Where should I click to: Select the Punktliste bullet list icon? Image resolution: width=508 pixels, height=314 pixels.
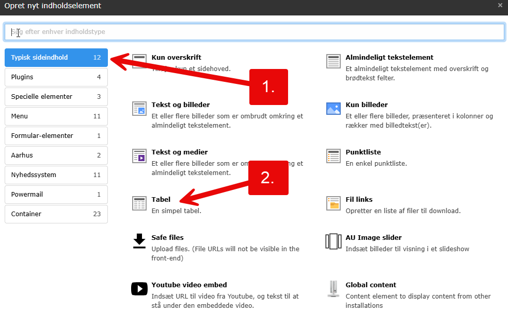pos(334,155)
